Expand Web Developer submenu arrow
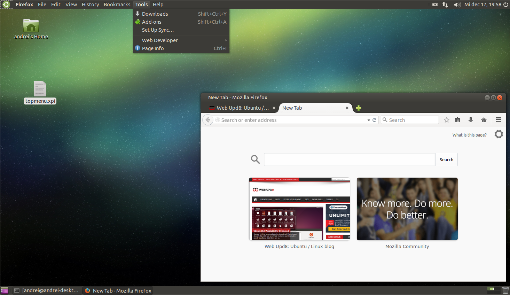 (226, 40)
